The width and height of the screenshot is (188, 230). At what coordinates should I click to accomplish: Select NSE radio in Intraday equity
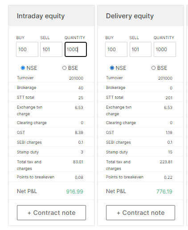(23, 68)
